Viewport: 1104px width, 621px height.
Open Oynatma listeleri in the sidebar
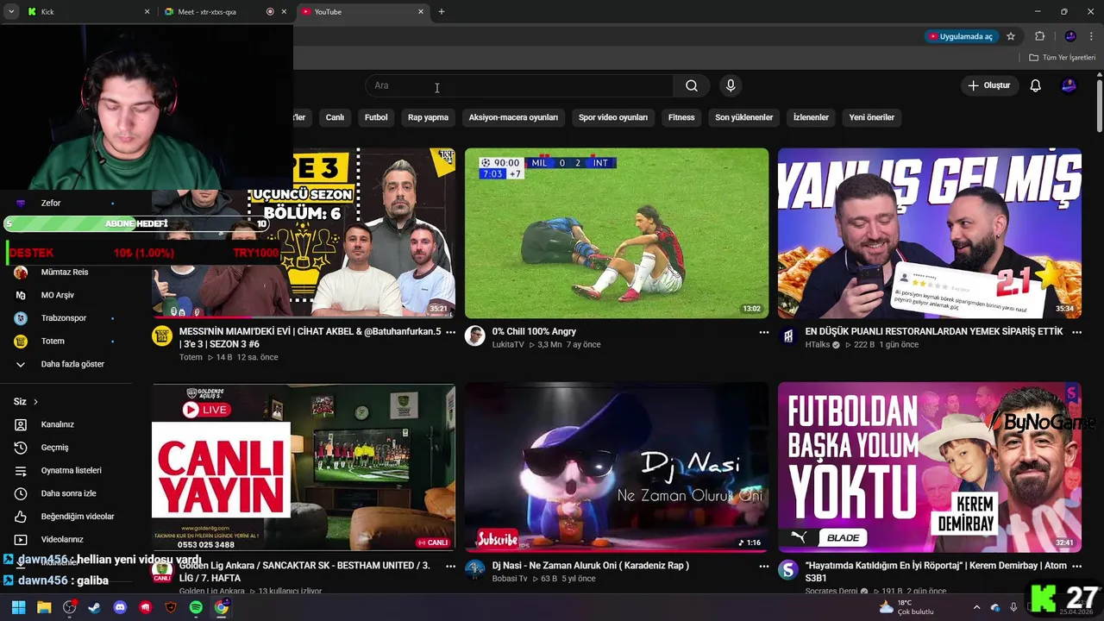point(71,470)
